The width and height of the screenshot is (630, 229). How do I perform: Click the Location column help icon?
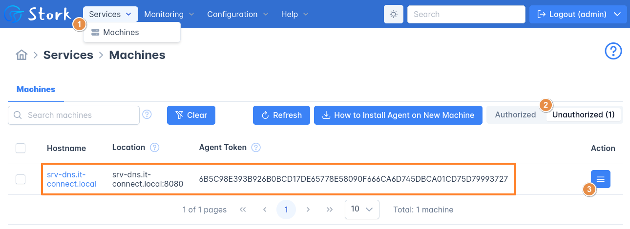(155, 148)
